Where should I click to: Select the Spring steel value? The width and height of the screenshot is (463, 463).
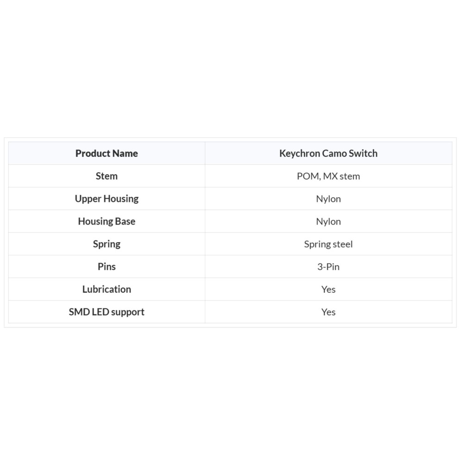[328, 244]
